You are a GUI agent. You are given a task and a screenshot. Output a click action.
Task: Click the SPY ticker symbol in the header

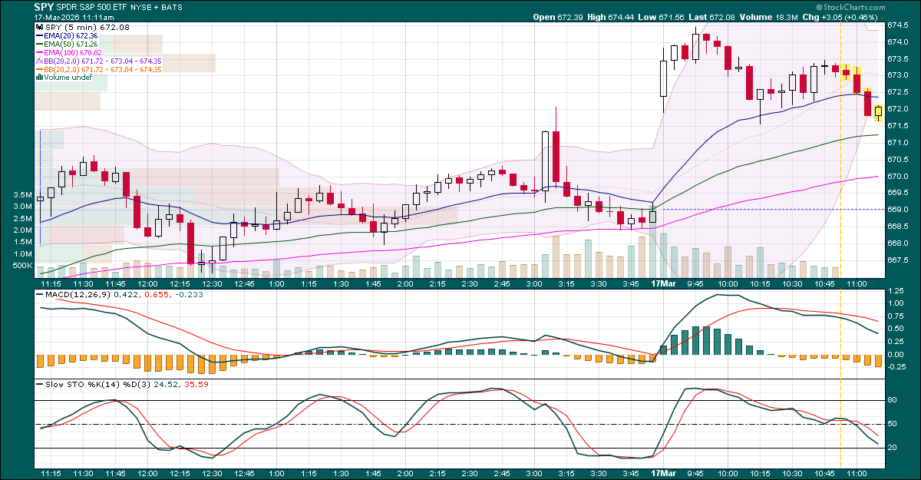pyautogui.click(x=44, y=6)
